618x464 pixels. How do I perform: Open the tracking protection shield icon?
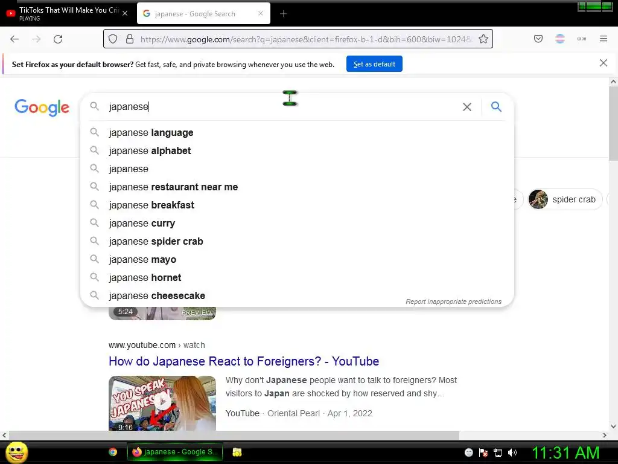113,39
